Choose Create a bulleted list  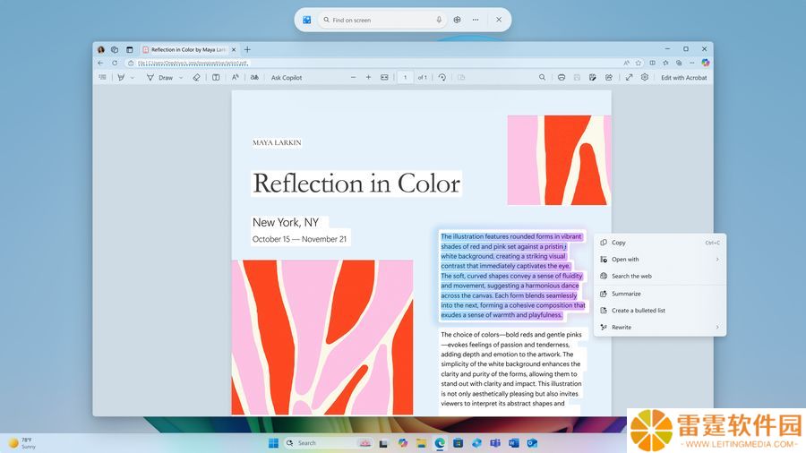pyautogui.click(x=660, y=311)
